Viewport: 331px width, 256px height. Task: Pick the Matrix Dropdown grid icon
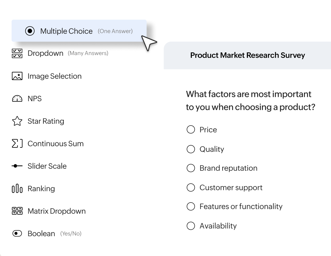click(17, 211)
